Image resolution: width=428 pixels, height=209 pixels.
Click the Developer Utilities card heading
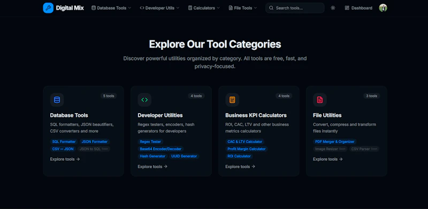160,115
